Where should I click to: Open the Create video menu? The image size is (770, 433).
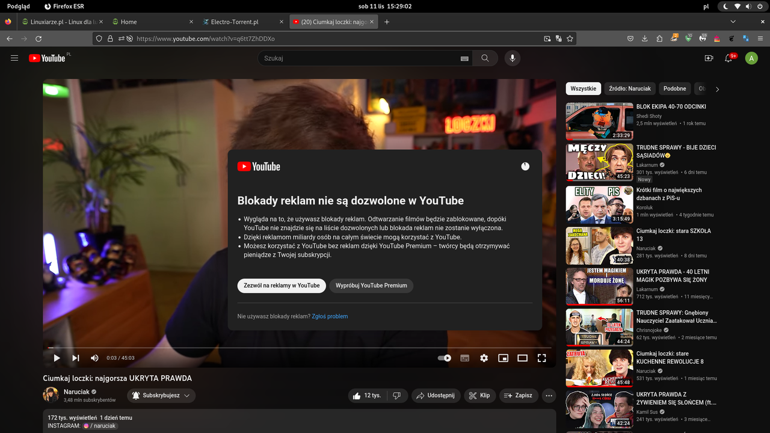[x=709, y=58]
